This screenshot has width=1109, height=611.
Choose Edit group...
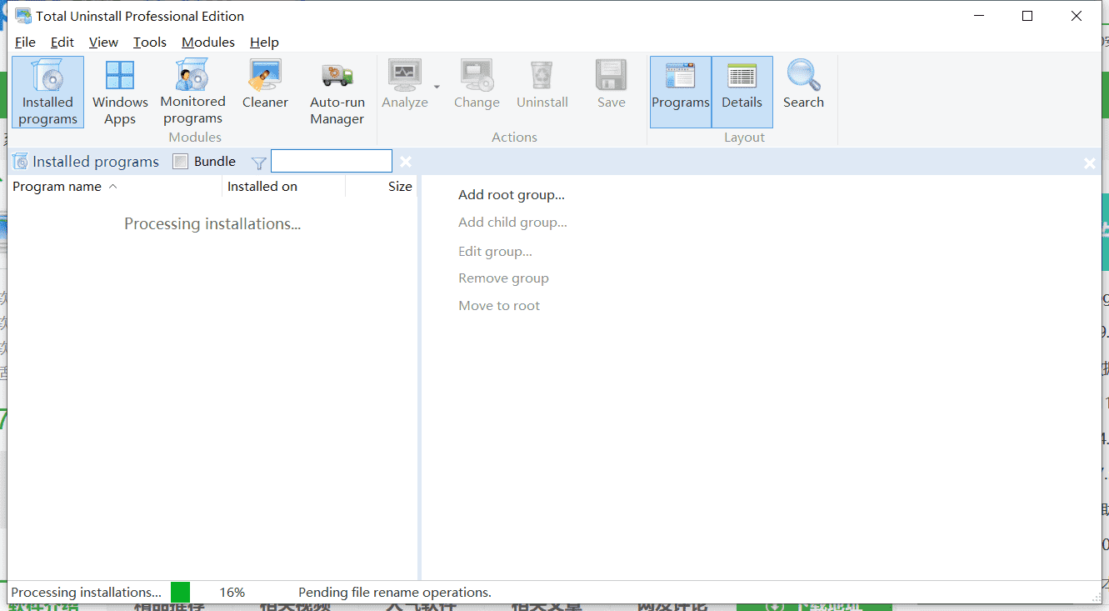(x=495, y=251)
